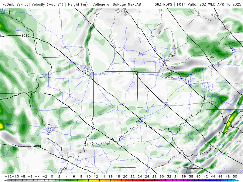Screen dimensions: 243x182
Task: Click the "18" colorbar scale label
Action: [x=118, y=177]
